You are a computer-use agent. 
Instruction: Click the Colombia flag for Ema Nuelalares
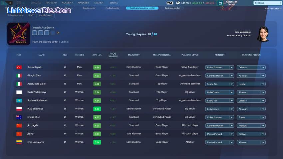pos(19,142)
